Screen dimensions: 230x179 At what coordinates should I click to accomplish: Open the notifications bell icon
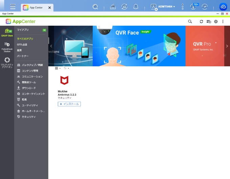point(136,7)
